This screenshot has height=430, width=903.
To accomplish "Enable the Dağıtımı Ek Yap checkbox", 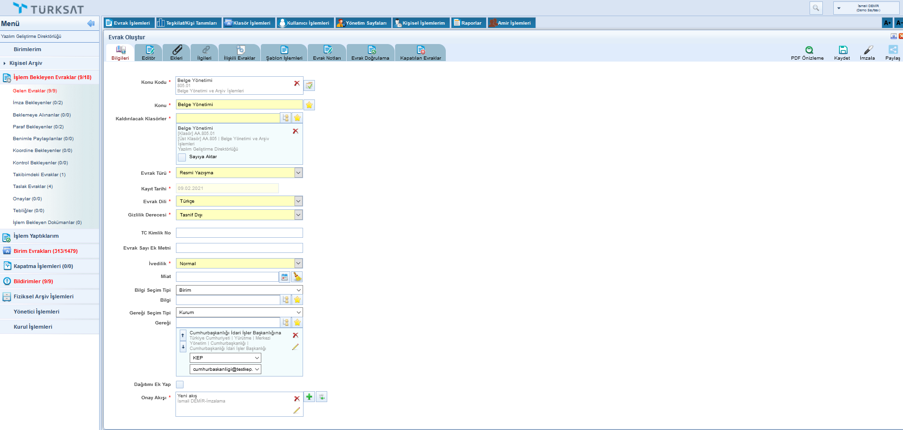I will click(180, 385).
